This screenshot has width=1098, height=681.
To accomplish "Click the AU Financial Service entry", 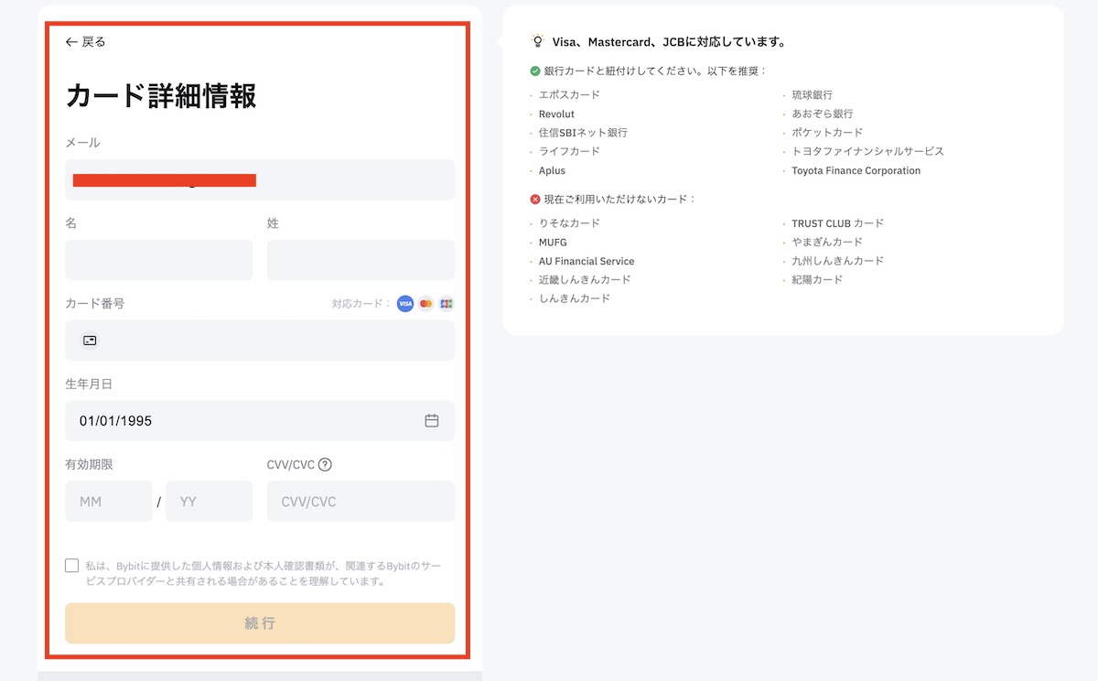I will (587, 261).
